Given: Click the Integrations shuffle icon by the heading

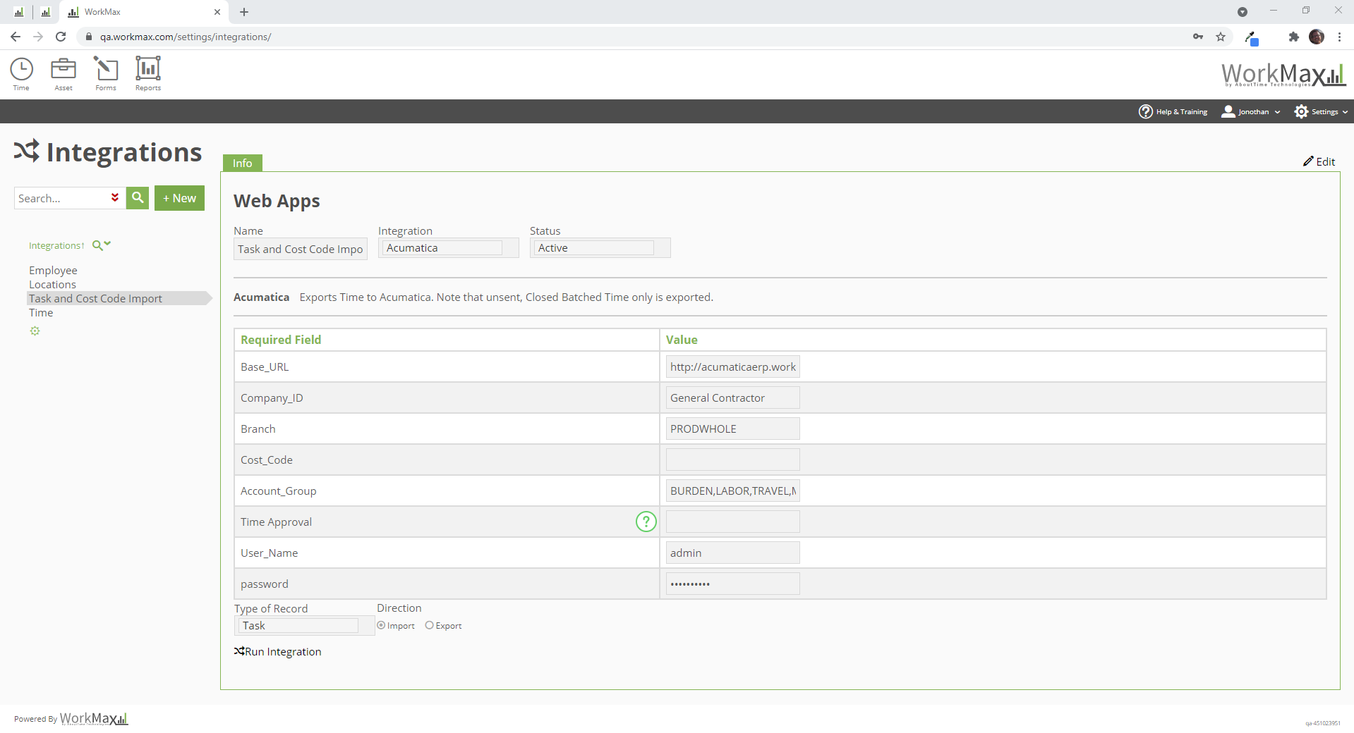Looking at the screenshot, I should pos(27,151).
